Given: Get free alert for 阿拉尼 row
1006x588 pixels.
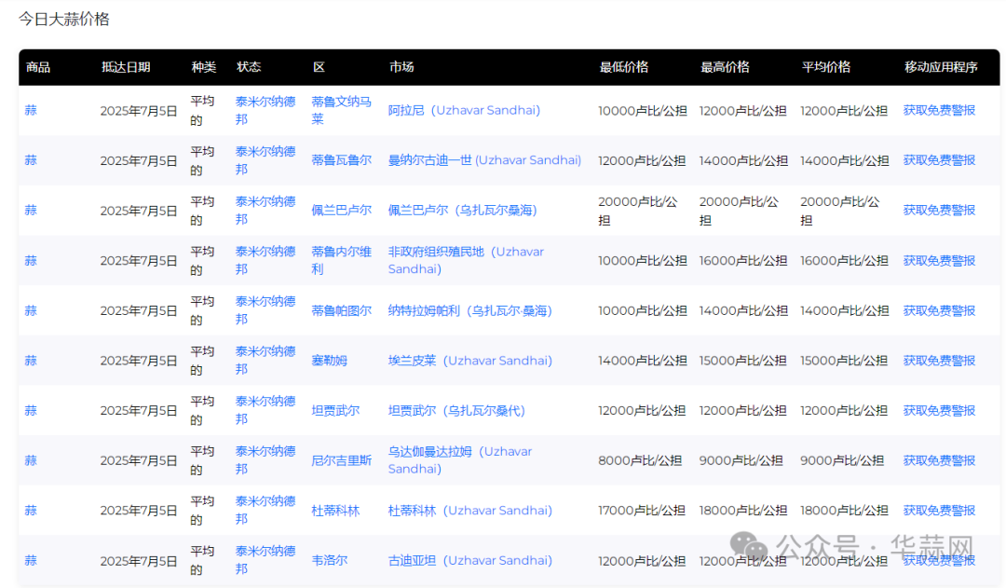Looking at the screenshot, I should point(939,110).
